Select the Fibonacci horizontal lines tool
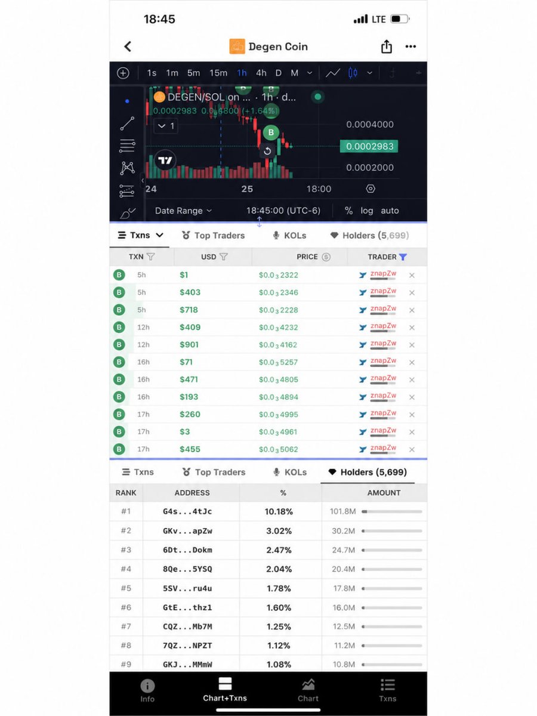This screenshot has width=537, height=716. point(127,146)
